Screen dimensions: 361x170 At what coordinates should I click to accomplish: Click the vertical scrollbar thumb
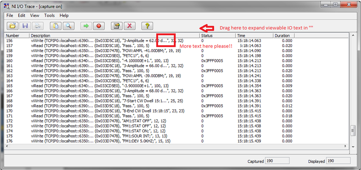pyautogui.click(x=352, y=131)
